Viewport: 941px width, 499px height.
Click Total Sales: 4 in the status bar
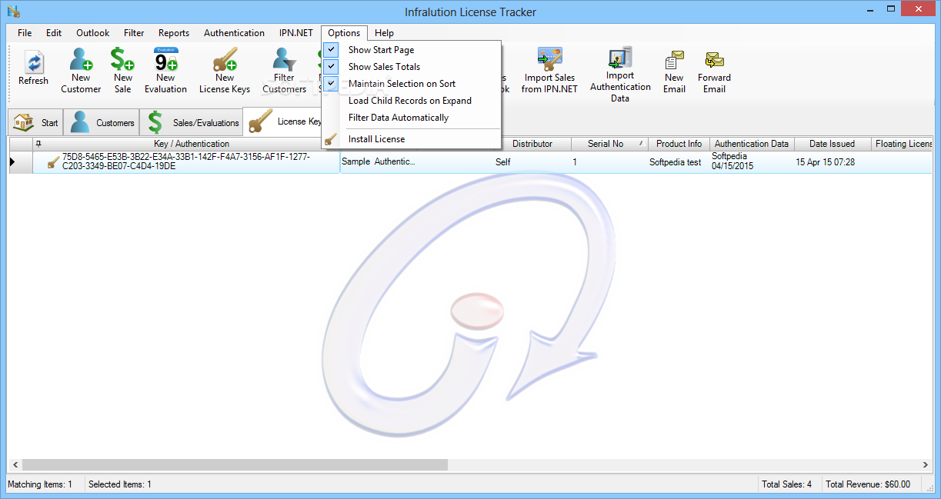(786, 484)
